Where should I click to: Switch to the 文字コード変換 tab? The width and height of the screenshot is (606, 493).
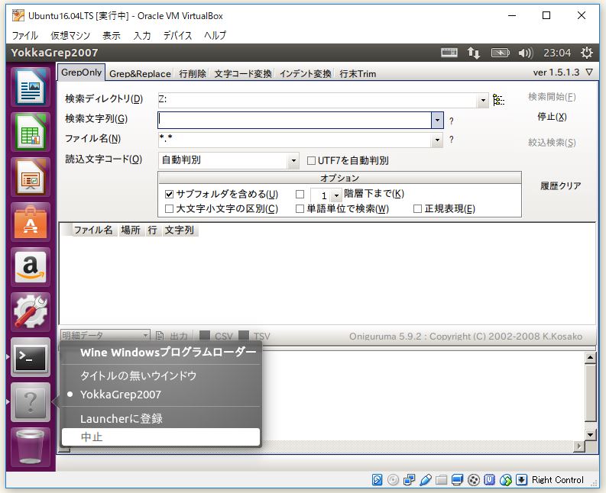[243, 74]
